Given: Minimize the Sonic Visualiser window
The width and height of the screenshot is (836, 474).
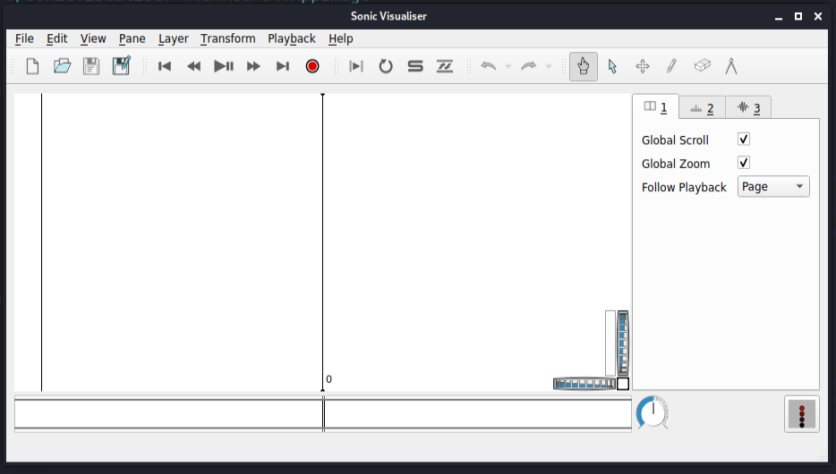Looking at the screenshot, I should (779, 16).
